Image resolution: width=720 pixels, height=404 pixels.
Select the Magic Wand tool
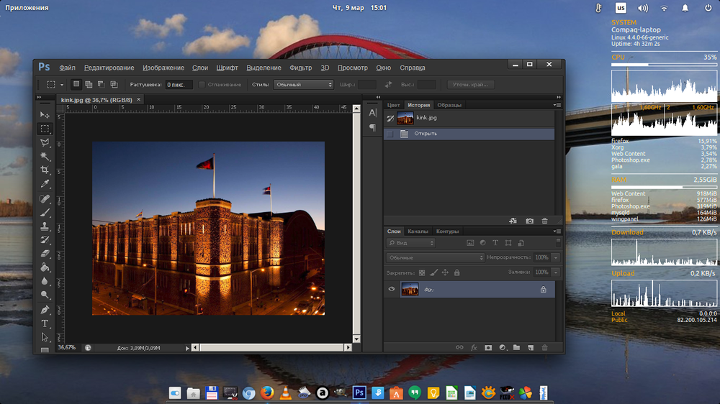(x=45, y=157)
